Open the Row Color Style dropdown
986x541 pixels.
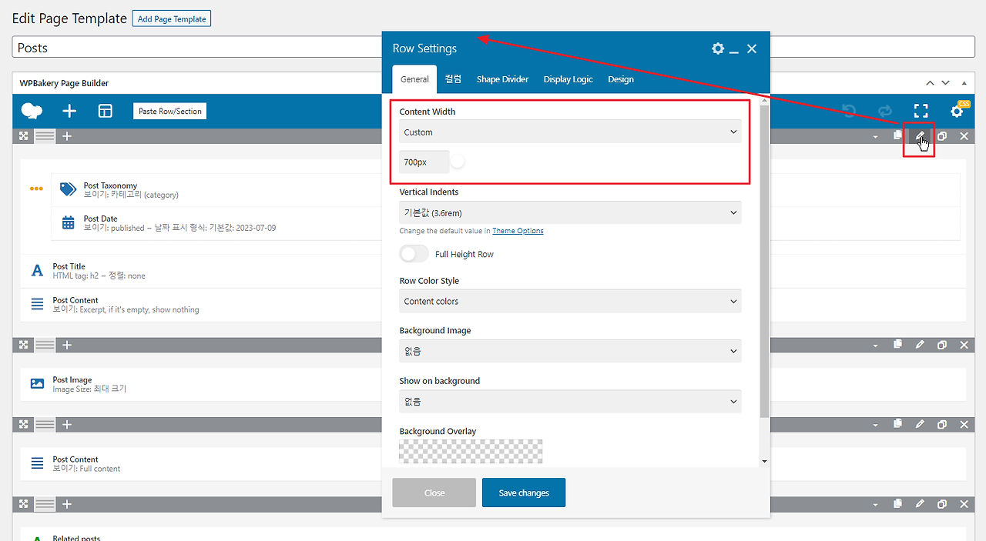pos(570,302)
